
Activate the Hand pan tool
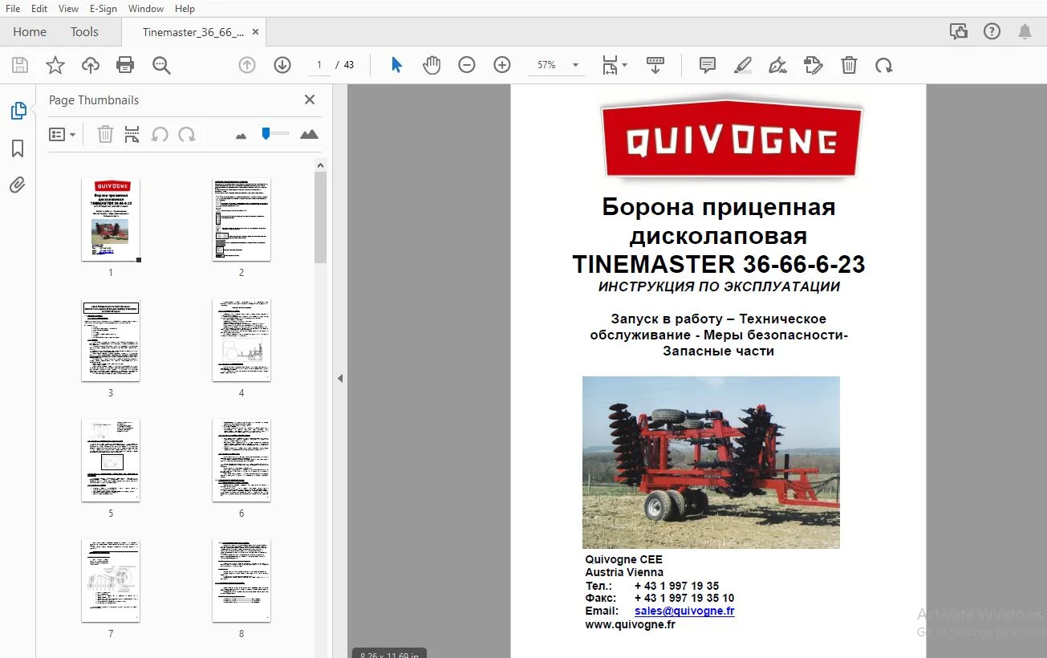tap(432, 65)
